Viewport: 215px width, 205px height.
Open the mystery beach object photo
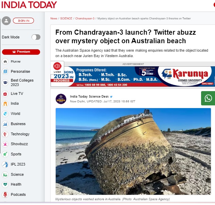pos(133,151)
